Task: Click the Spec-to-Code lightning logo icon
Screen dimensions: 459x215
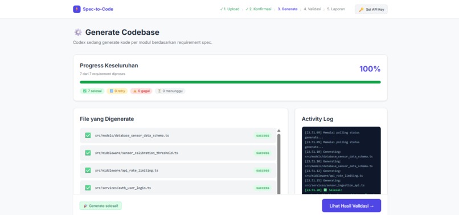Action: [x=77, y=9]
